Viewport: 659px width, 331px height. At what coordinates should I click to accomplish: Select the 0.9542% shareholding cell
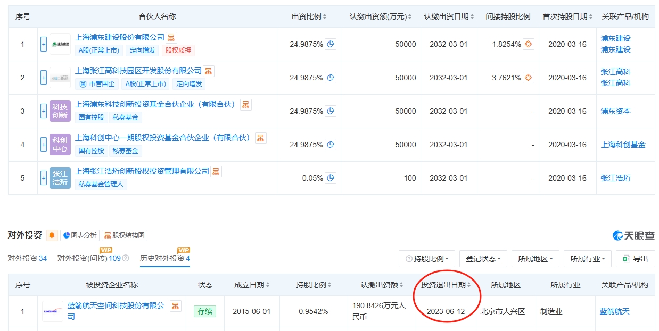click(x=312, y=311)
